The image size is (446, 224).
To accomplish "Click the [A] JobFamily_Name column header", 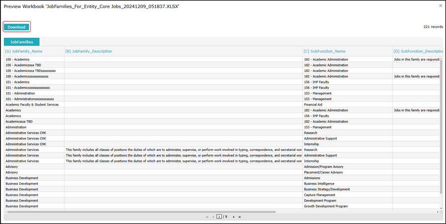I will (24, 51).
